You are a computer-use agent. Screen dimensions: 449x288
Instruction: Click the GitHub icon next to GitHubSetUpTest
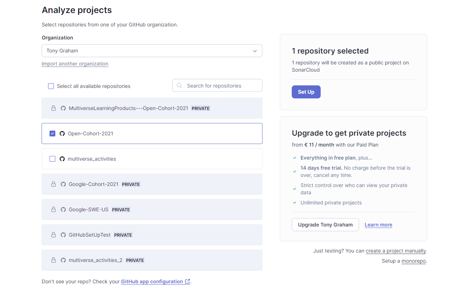(63, 235)
